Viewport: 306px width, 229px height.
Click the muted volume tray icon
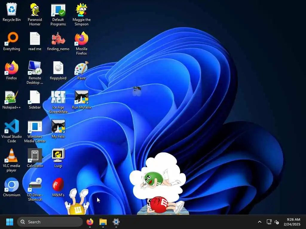277,222
